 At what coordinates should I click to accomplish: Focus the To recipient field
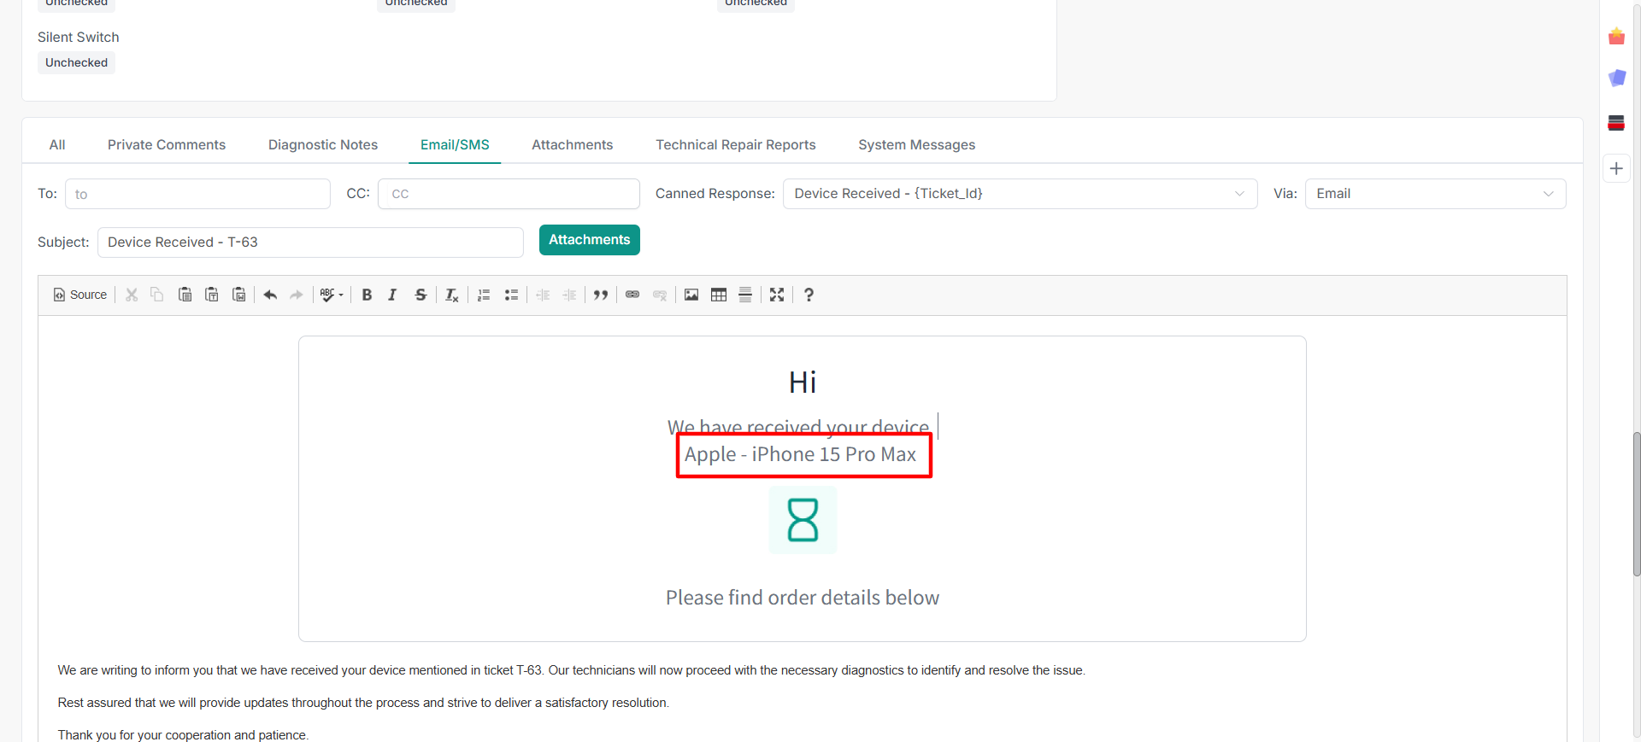pos(197,194)
